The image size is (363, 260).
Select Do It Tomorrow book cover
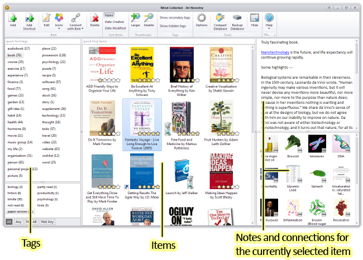tap(102, 118)
